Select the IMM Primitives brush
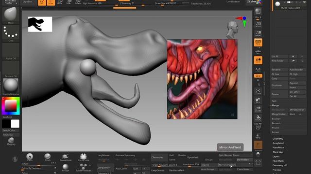 83,168
